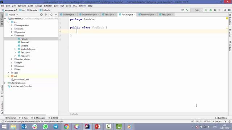
Task: Open Ant Build side tool window
Action: [x=230, y=46]
